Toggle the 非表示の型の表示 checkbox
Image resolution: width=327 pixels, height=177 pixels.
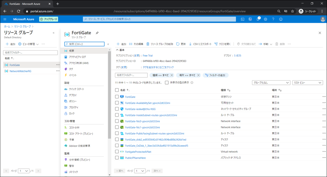point(167,83)
